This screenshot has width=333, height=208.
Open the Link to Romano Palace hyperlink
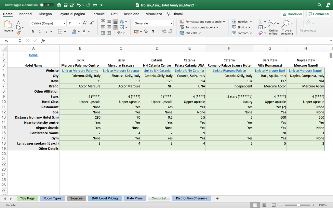[229, 71]
